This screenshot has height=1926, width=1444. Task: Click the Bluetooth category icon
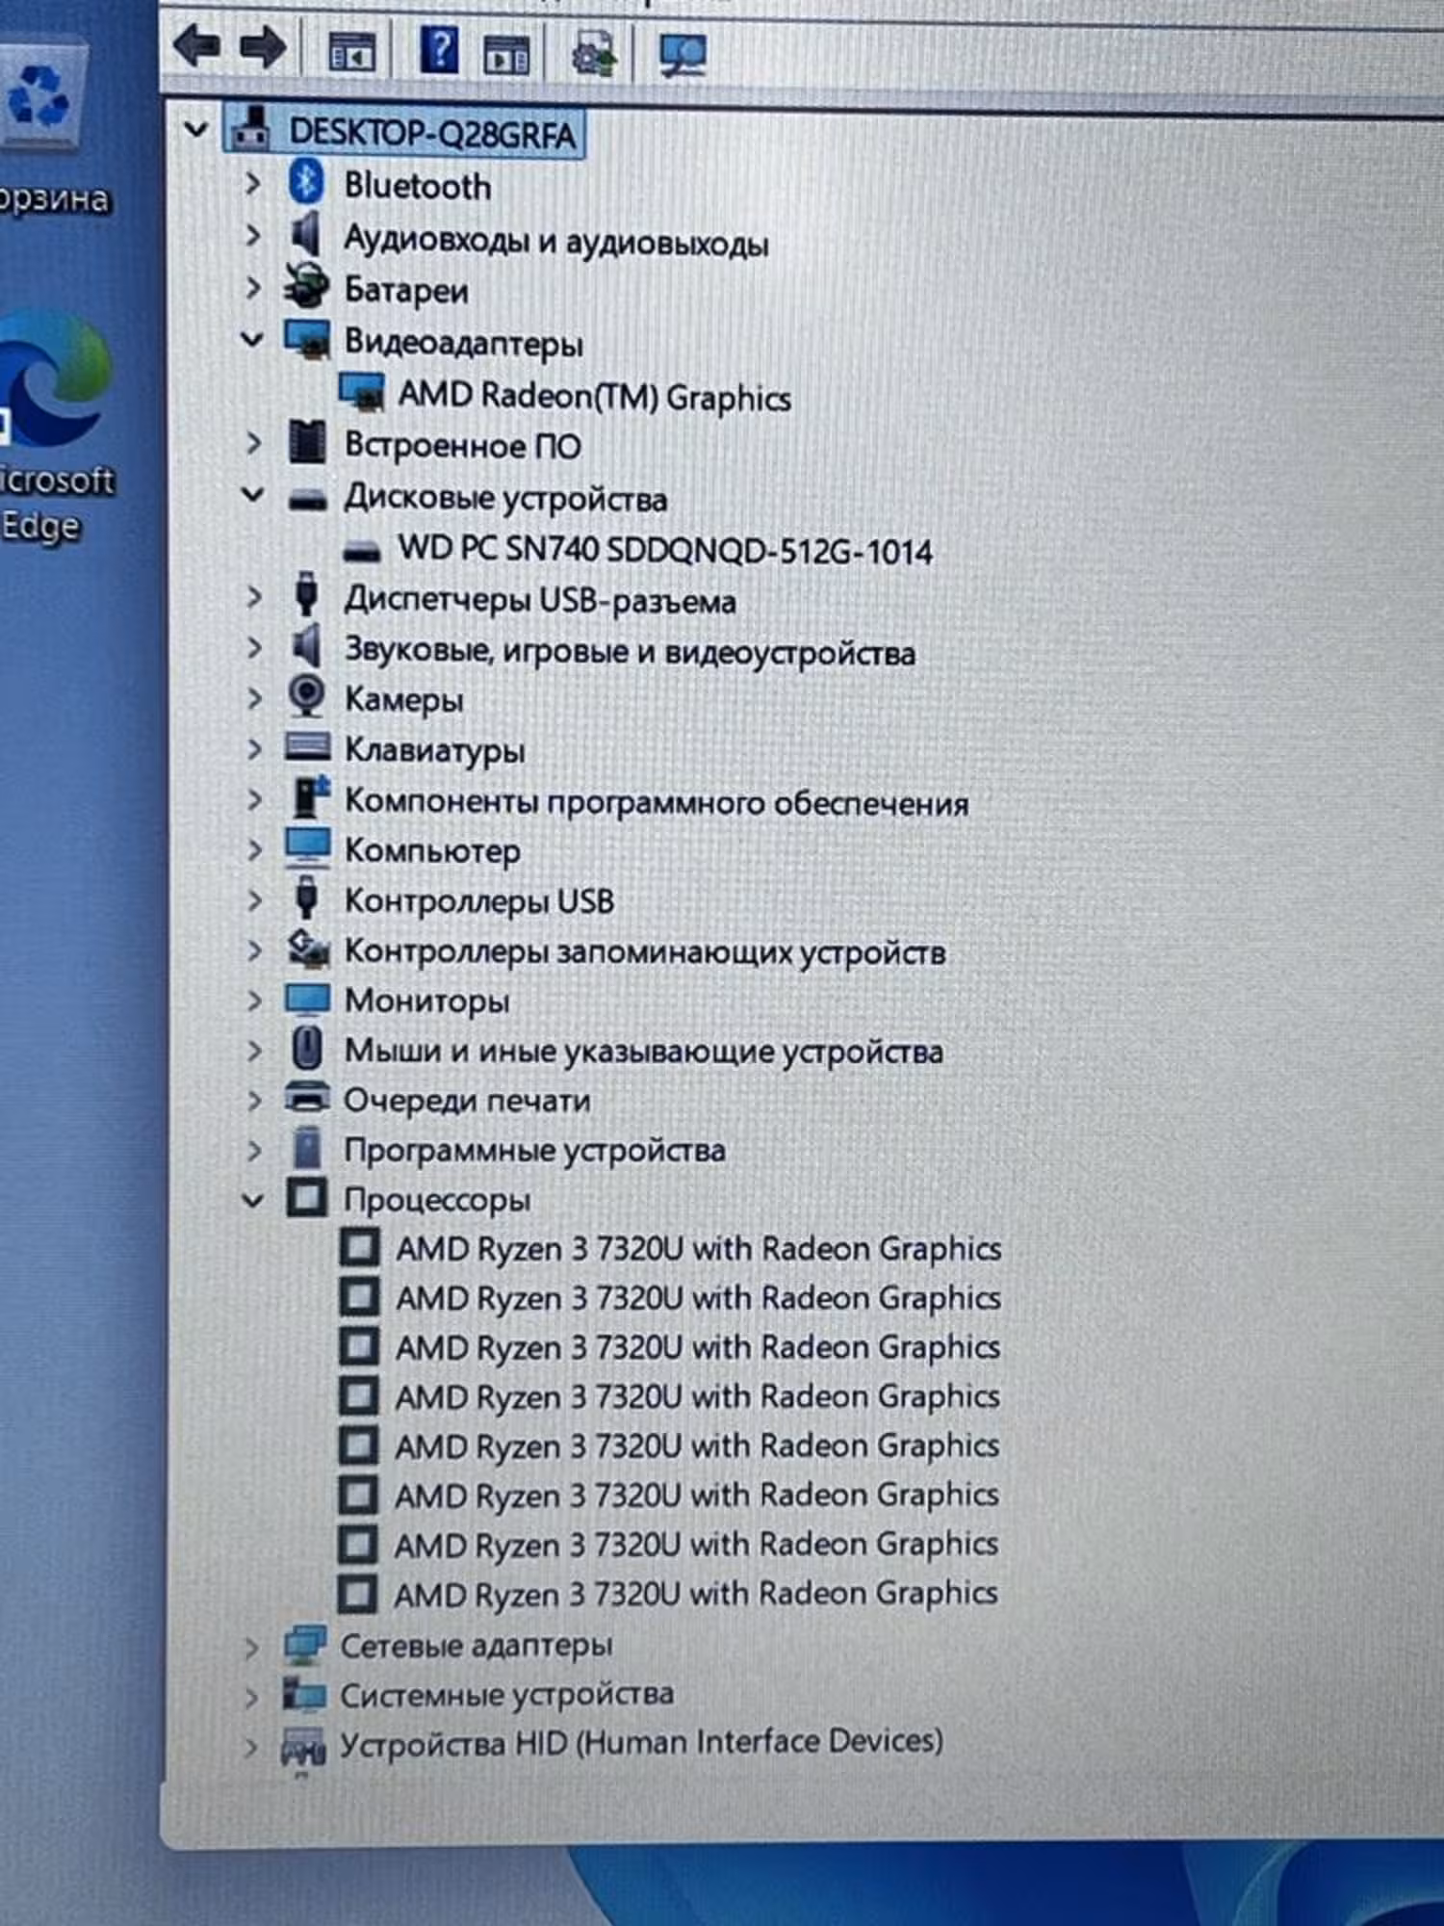click(306, 181)
